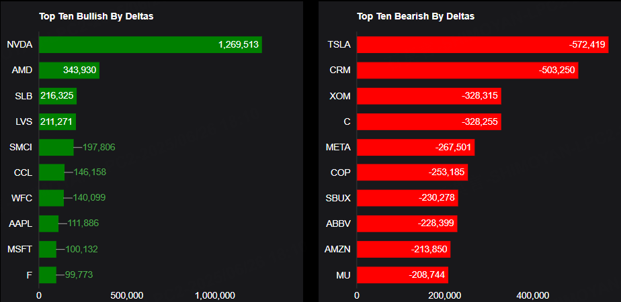
Task: Click the WFC ticker label
Action: coord(22,198)
